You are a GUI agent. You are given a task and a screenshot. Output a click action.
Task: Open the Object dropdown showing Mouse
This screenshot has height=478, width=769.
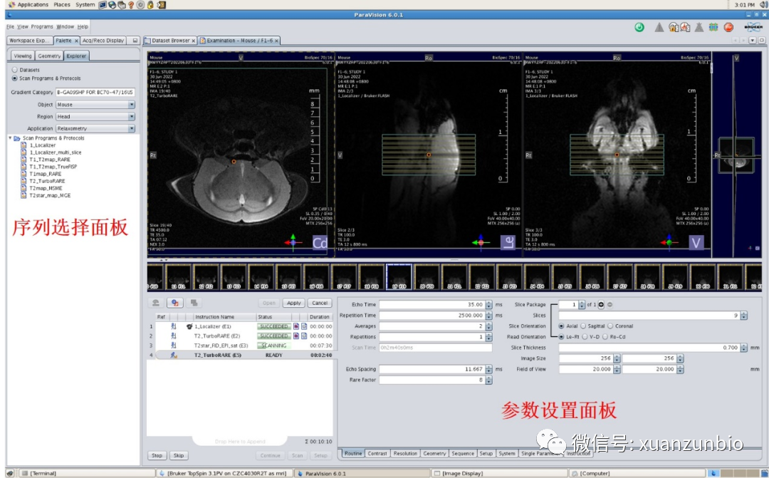95,105
